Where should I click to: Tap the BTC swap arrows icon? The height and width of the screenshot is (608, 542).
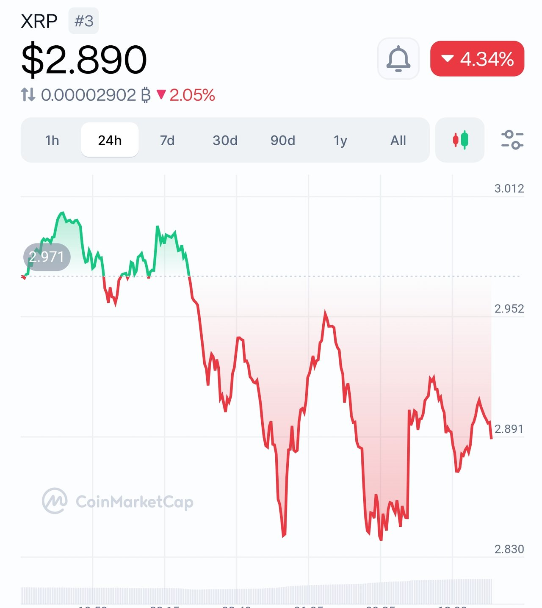click(28, 94)
